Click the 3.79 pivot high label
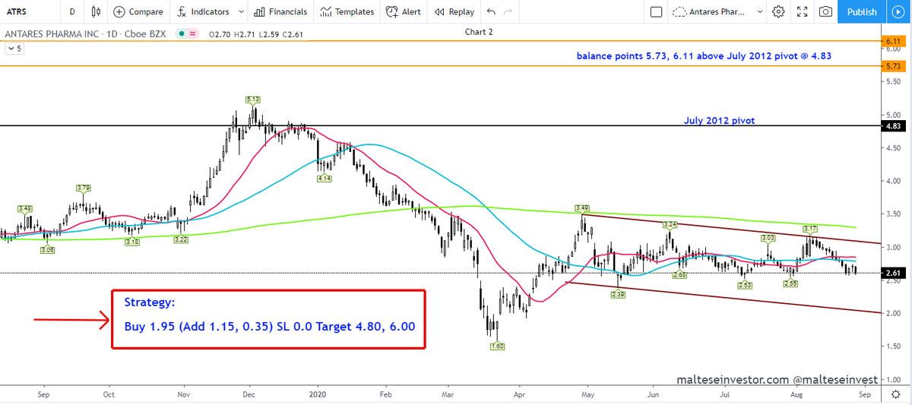This screenshot has height=405, width=912. (x=84, y=188)
